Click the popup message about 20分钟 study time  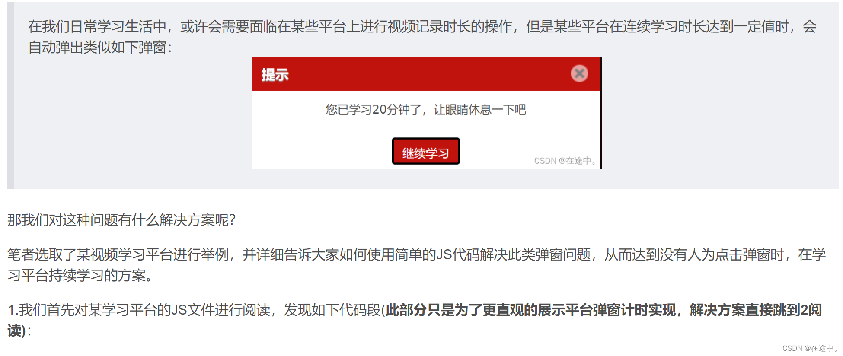426,110
